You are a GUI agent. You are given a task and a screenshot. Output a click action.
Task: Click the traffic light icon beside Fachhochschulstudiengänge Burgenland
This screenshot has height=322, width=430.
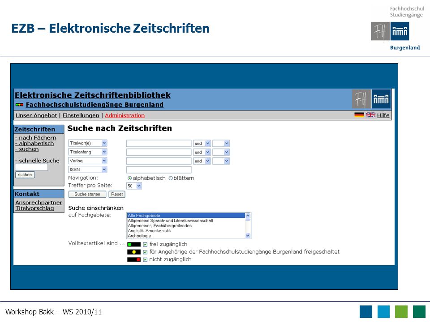point(19,105)
